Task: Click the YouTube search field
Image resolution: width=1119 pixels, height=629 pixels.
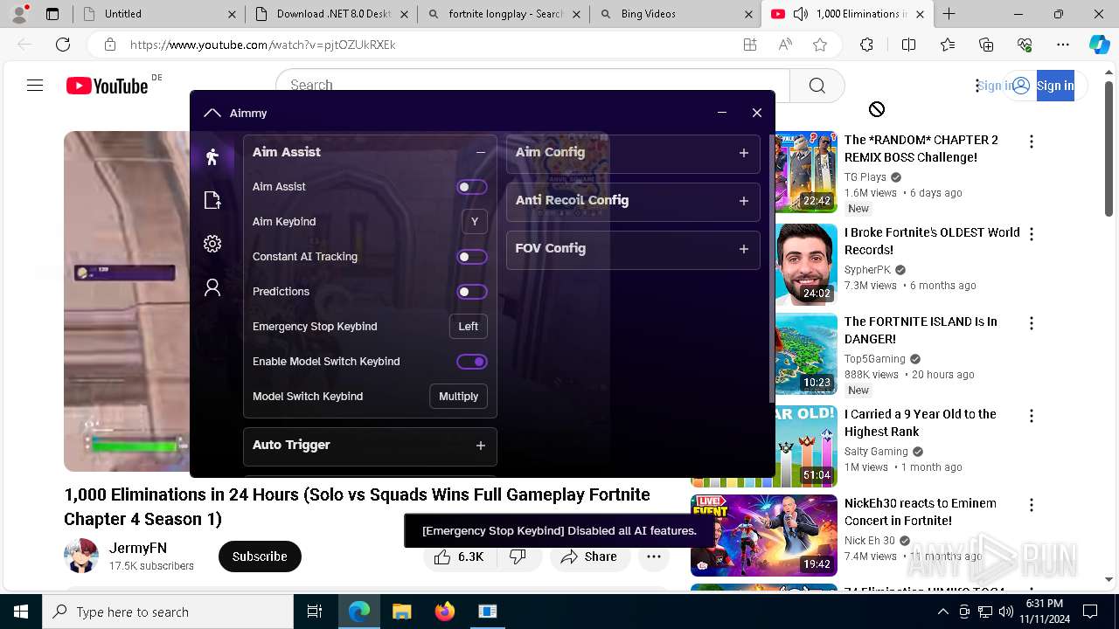Action: [x=533, y=86]
